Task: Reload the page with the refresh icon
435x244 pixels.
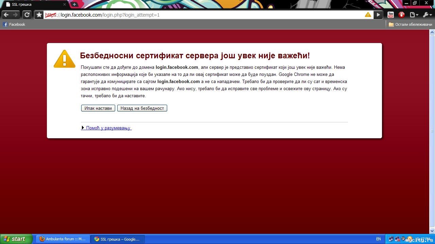Action: pos(27,15)
